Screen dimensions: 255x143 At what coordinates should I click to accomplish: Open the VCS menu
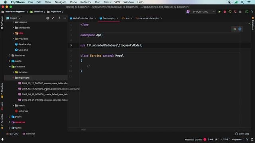[117, 2]
